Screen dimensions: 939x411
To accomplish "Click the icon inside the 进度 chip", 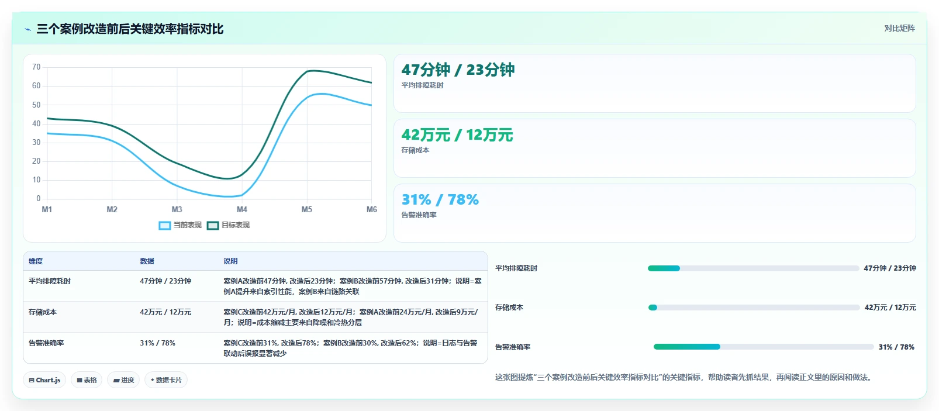I will pyautogui.click(x=116, y=380).
